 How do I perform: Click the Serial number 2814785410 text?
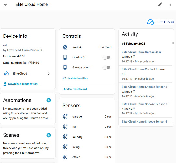[21, 63]
